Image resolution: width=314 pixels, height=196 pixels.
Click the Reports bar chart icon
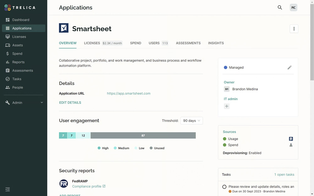click(8, 62)
